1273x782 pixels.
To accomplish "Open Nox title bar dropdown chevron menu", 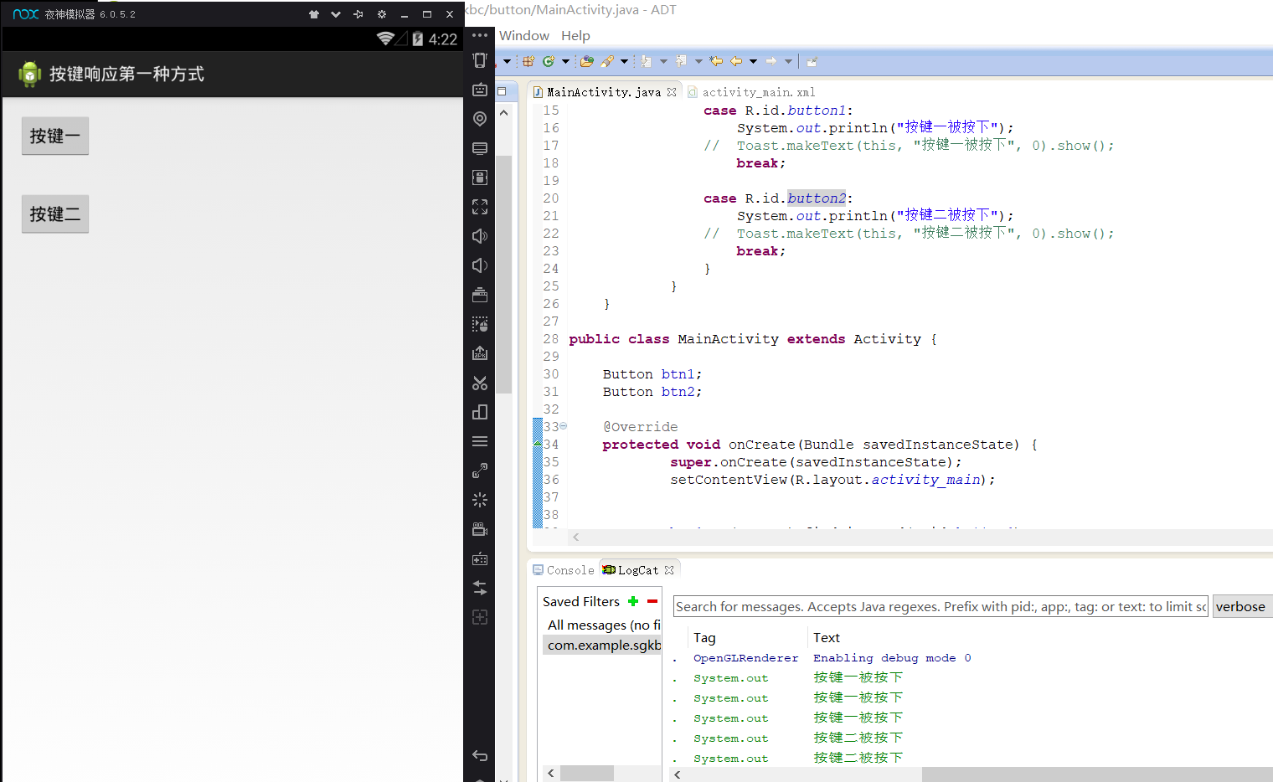I will (x=336, y=14).
